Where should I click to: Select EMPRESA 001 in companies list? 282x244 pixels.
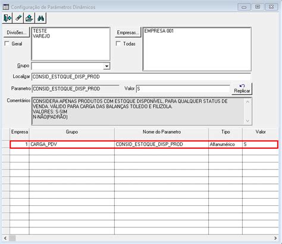[159, 31]
